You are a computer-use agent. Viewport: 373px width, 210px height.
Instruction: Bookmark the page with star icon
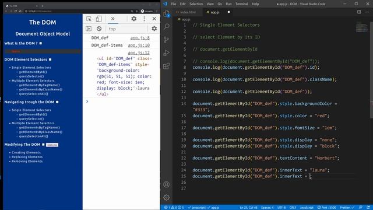137,11
